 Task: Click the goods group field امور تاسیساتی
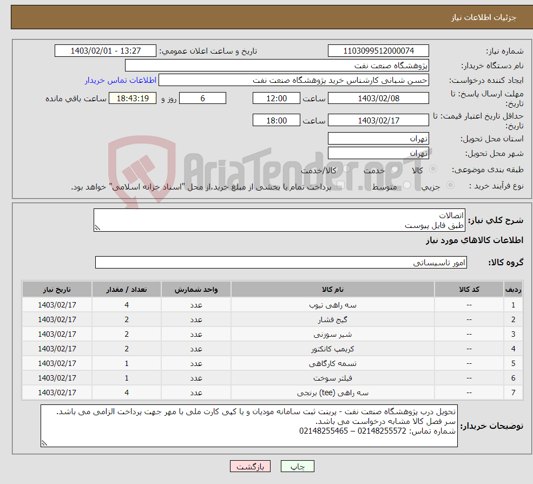[x=281, y=262]
